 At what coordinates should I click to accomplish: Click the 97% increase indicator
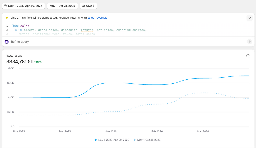click(38, 62)
